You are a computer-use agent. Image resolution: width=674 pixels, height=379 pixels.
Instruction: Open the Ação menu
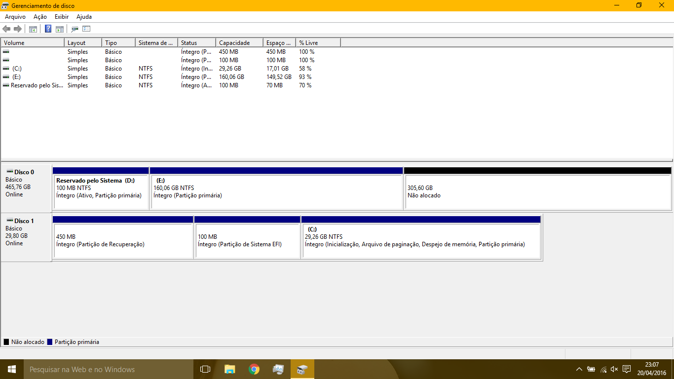coord(40,17)
